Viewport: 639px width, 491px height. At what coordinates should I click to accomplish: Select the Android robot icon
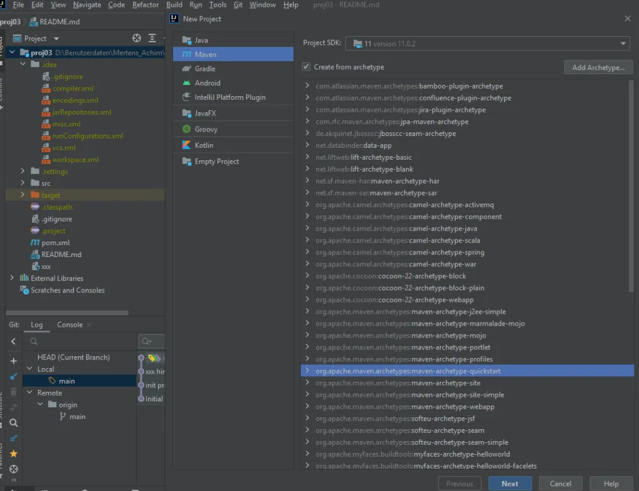(187, 82)
